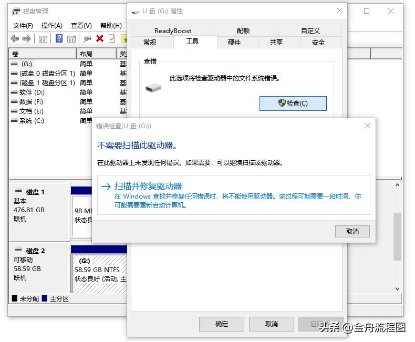Click the Back arrow in Disk Management toolbar

[x=15, y=39]
